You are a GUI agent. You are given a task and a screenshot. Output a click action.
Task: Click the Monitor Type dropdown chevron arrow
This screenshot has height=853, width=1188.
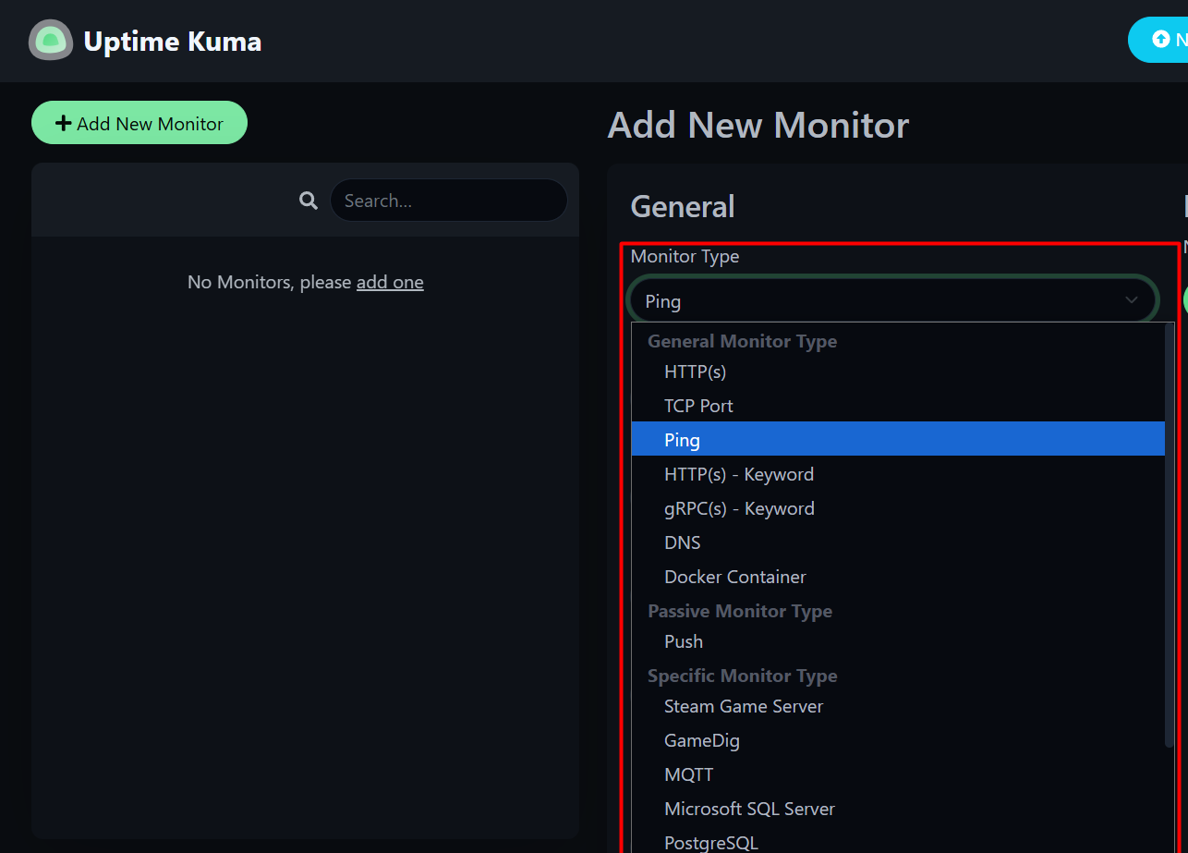1131,300
